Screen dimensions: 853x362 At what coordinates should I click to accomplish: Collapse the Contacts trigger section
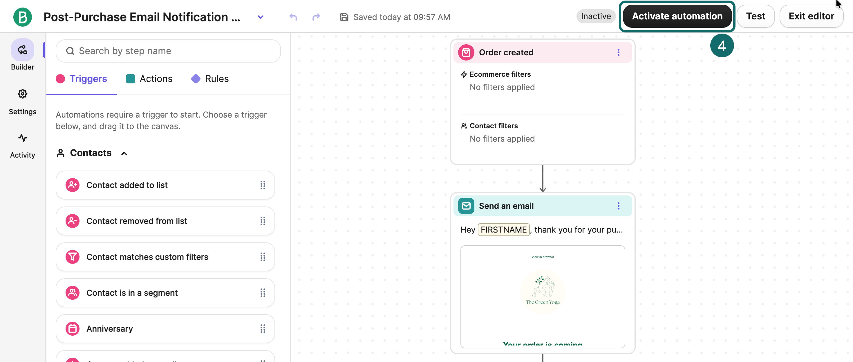[x=124, y=153]
